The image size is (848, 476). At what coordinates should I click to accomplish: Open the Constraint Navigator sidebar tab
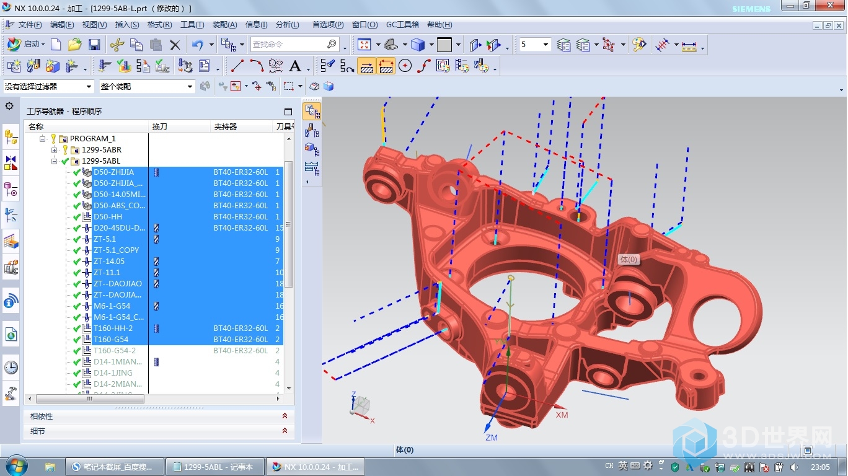coord(11,163)
